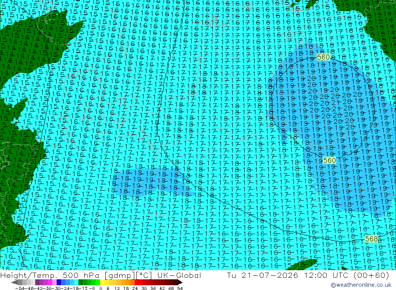Click the gray left arrow of the legend
396x290 pixels.
click(14, 282)
